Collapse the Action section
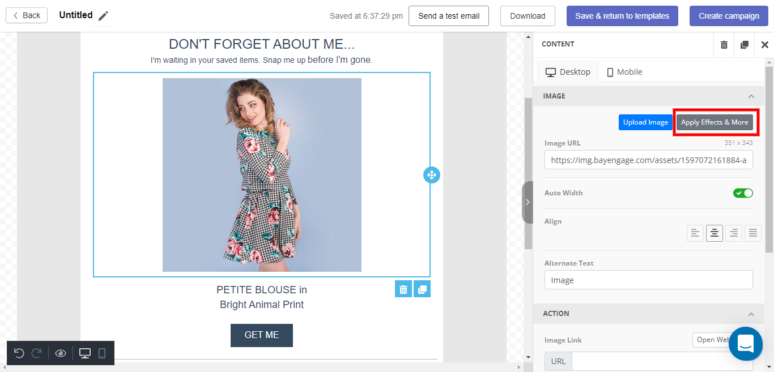The image size is (774, 372). (x=751, y=314)
